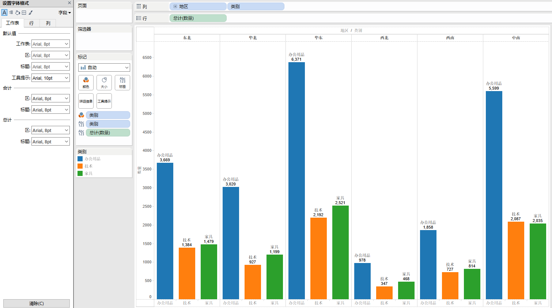Click the 东北 region header
The height and width of the screenshot is (308, 552).
click(187, 38)
